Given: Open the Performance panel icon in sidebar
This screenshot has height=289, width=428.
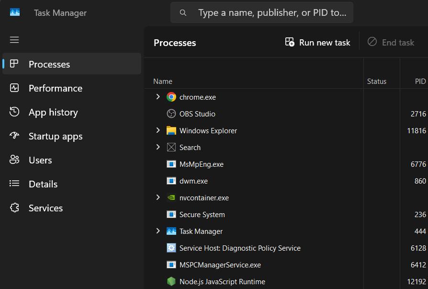Looking at the screenshot, I should [x=14, y=88].
